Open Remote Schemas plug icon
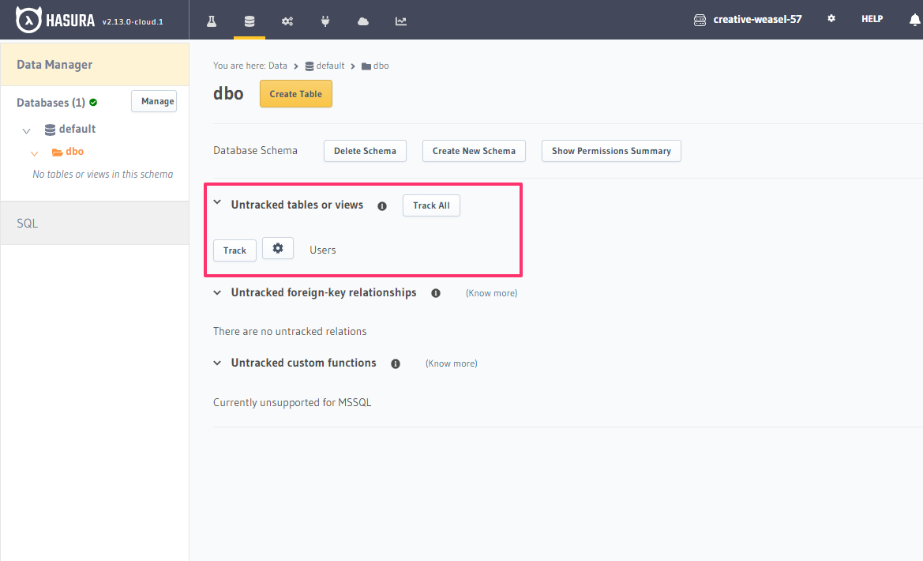This screenshot has height=561, width=923. [x=325, y=21]
